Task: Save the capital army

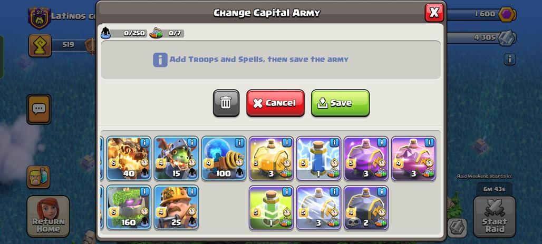Action: 340,103
